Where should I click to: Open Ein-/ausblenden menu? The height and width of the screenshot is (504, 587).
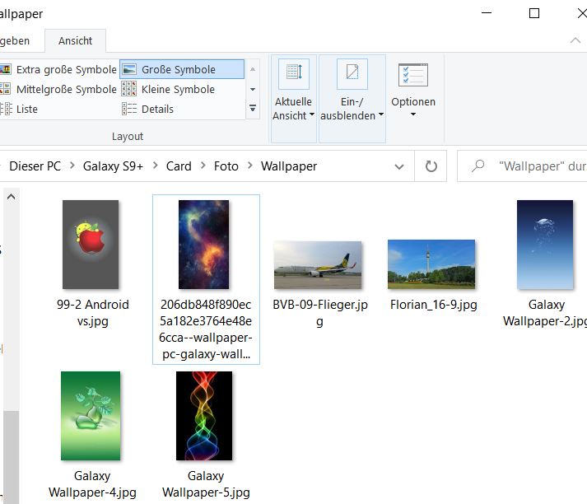[x=352, y=99]
